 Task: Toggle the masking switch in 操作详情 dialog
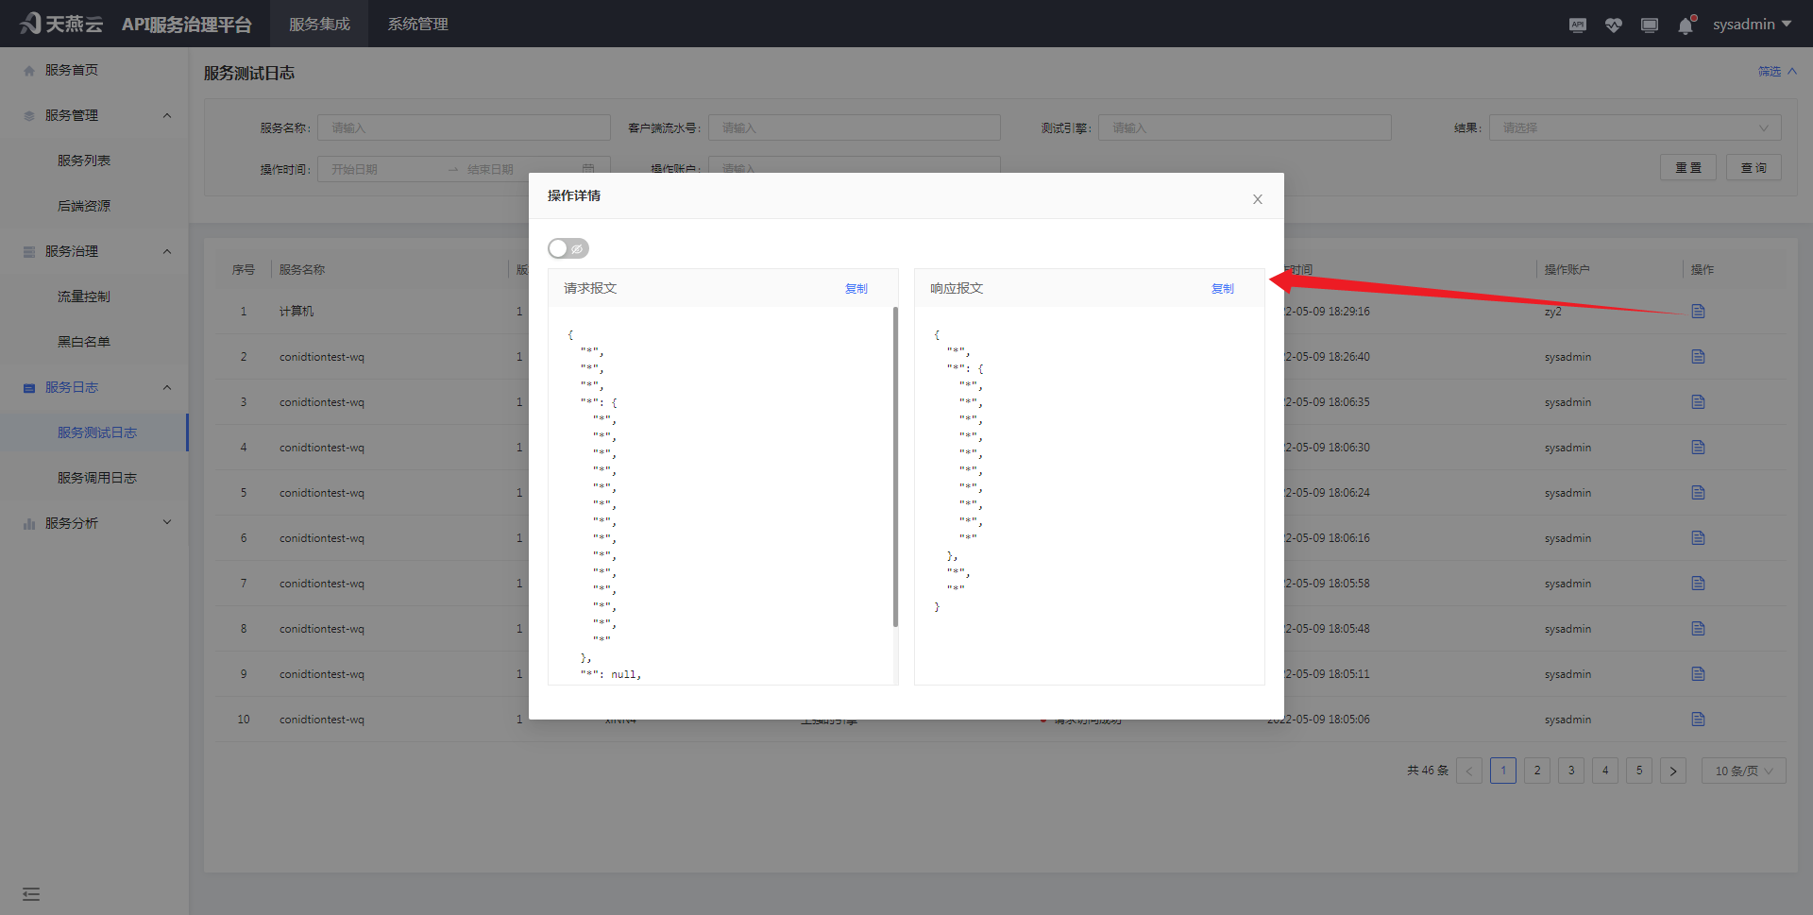click(x=568, y=247)
